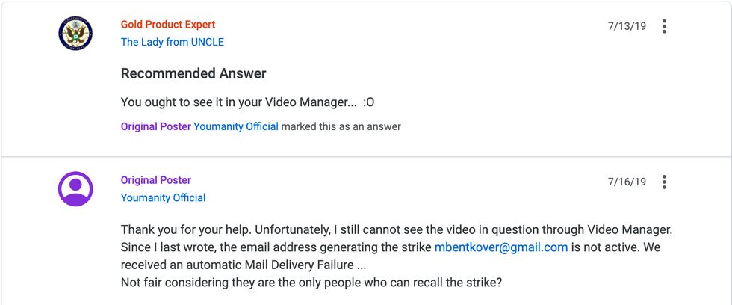Click the Gold Product Expert badge label
The width and height of the screenshot is (732, 305).
coord(168,24)
